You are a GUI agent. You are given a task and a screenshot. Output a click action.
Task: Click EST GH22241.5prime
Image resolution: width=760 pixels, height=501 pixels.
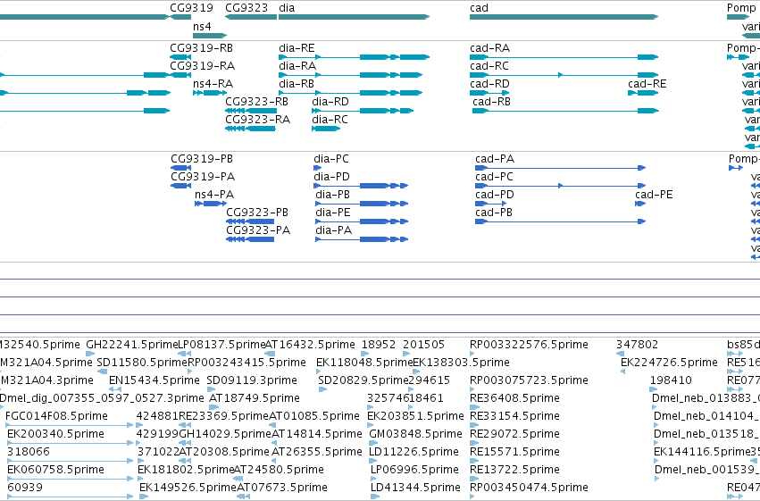click(x=132, y=345)
